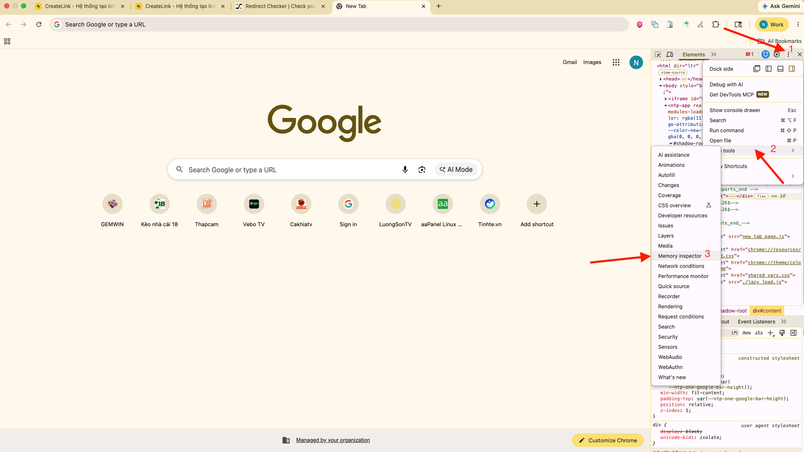Open the DevTools settings gear

click(777, 54)
